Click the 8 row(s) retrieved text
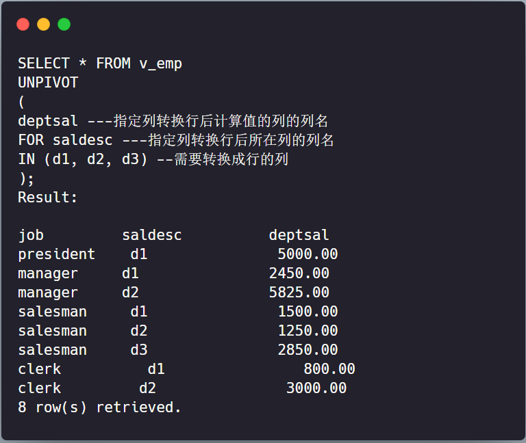 tap(100, 407)
